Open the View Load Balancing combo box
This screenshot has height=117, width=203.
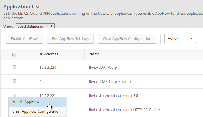pos(35,26)
